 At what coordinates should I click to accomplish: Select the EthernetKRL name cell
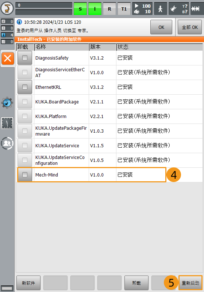pos(62,87)
